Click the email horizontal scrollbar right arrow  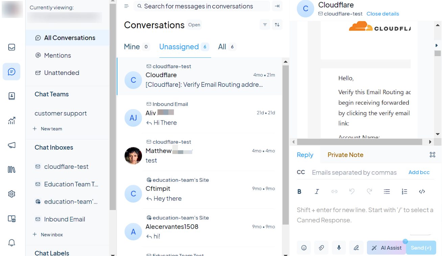[x=430, y=142]
